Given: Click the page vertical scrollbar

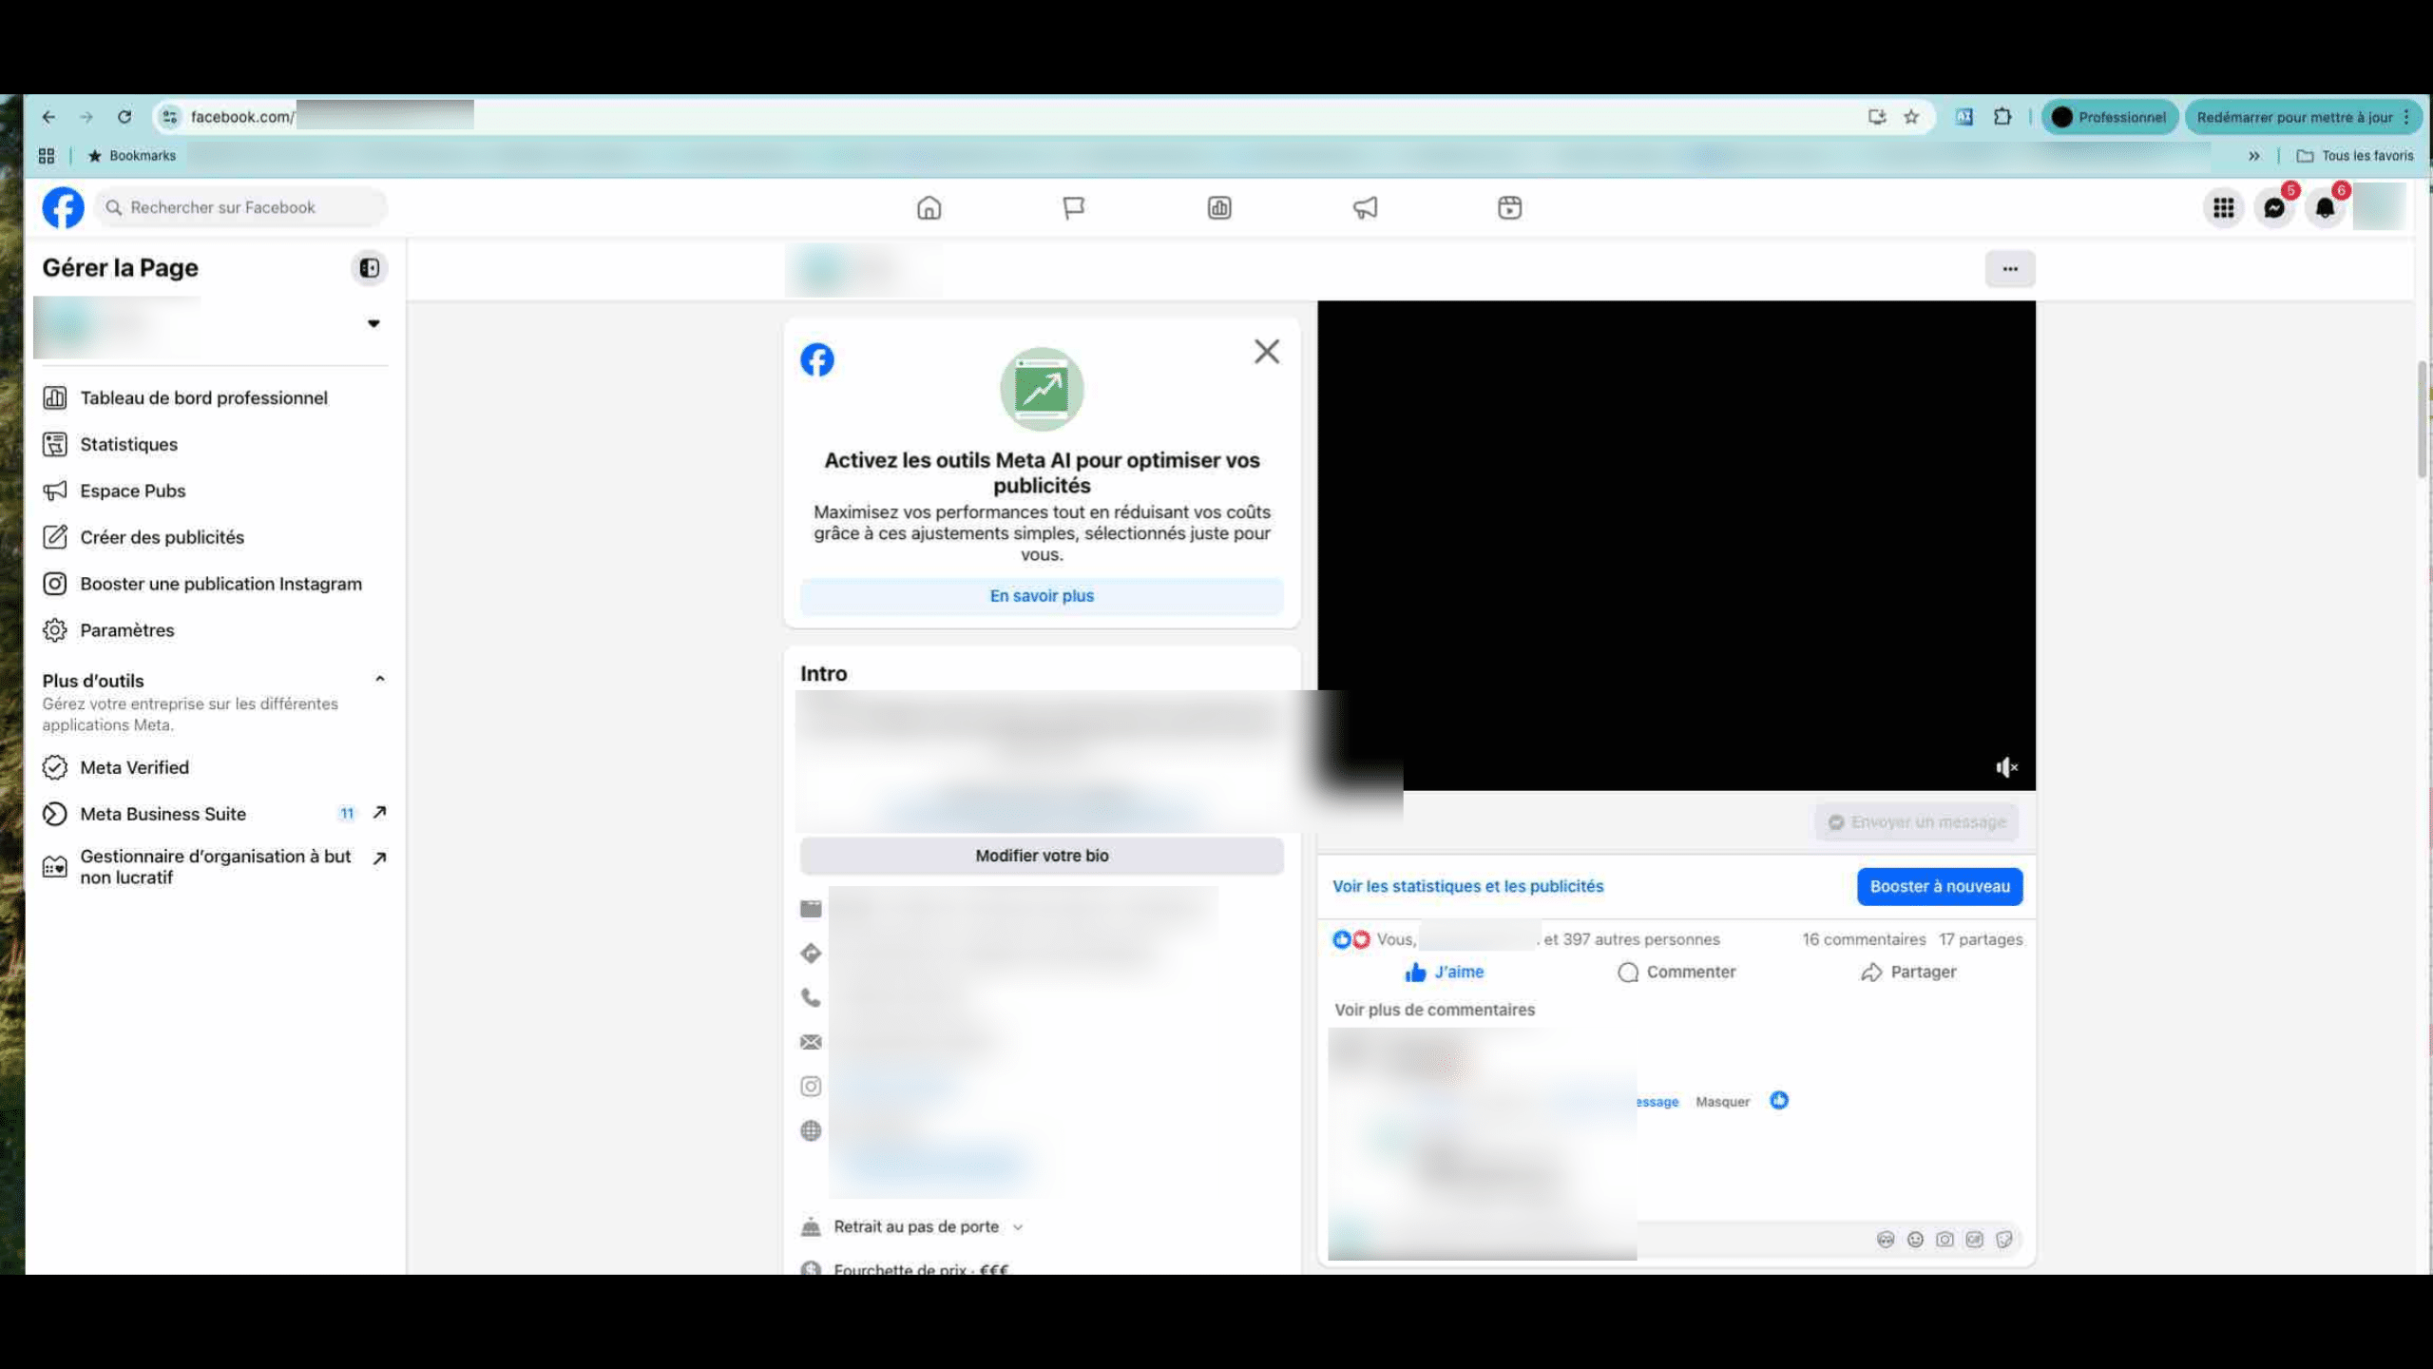Looking at the screenshot, I should tap(2422, 418).
